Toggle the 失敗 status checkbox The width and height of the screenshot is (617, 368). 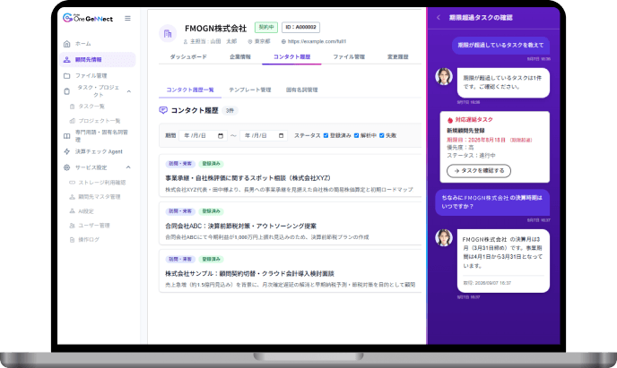point(382,135)
